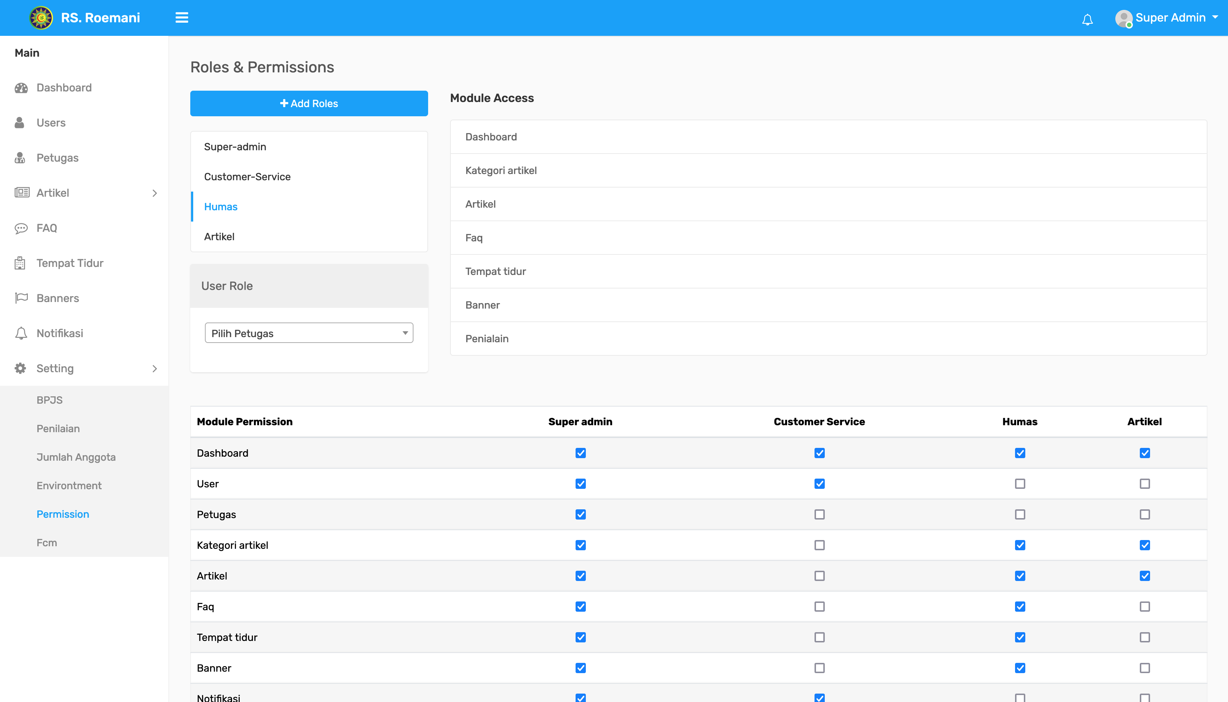This screenshot has height=702, width=1228.
Task: Select the Super-admin role
Action: (309, 147)
